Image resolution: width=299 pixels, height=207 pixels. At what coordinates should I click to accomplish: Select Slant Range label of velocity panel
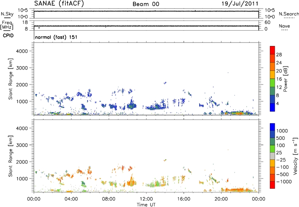coord(10,156)
